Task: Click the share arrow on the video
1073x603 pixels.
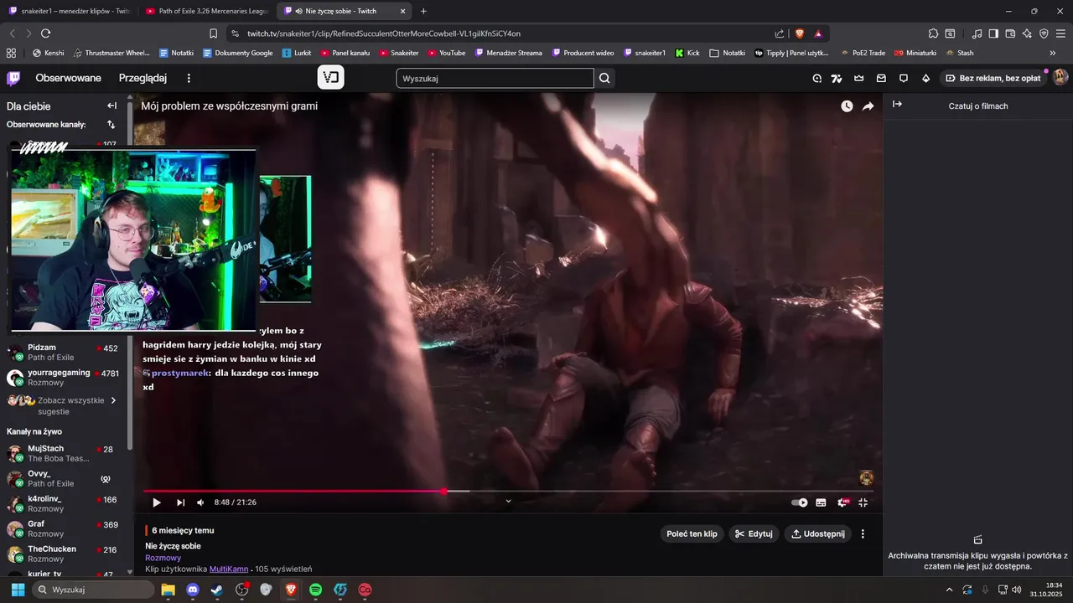Action: click(868, 106)
